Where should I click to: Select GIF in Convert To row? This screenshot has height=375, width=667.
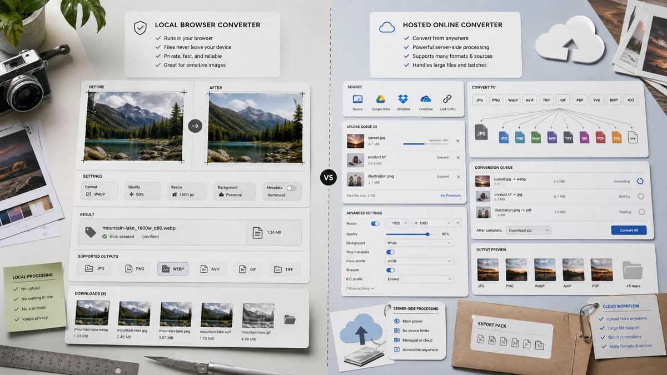click(x=563, y=101)
